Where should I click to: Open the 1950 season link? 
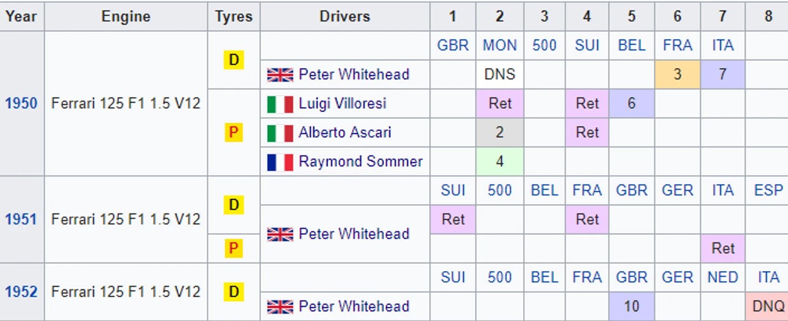pyautogui.click(x=21, y=103)
